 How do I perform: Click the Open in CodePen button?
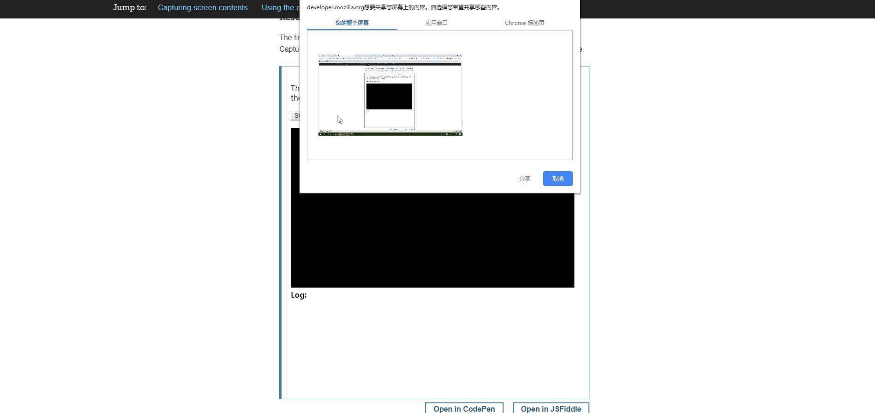pyautogui.click(x=464, y=408)
